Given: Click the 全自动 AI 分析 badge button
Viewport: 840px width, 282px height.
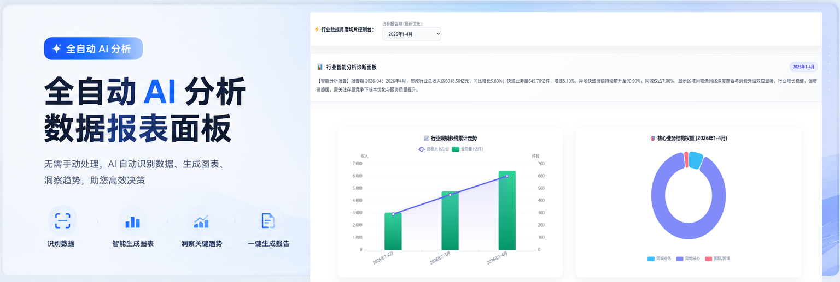Looking at the screenshot, I should click(x=94, y=49).
